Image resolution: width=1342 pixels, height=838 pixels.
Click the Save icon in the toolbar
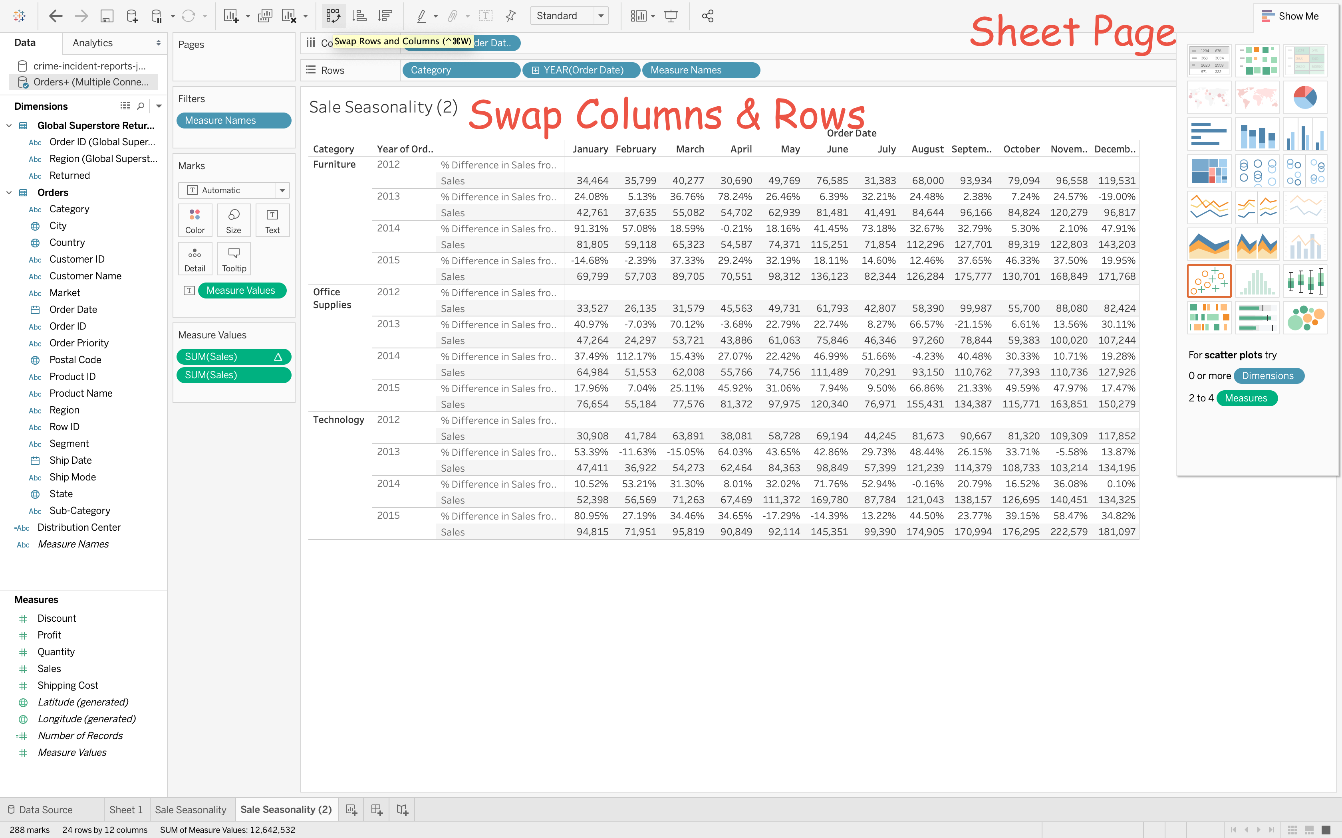(107, 16)
